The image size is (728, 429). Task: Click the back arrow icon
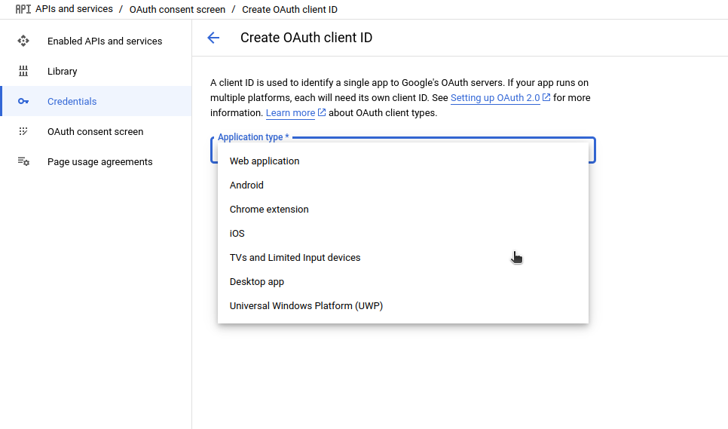point(213,38)
